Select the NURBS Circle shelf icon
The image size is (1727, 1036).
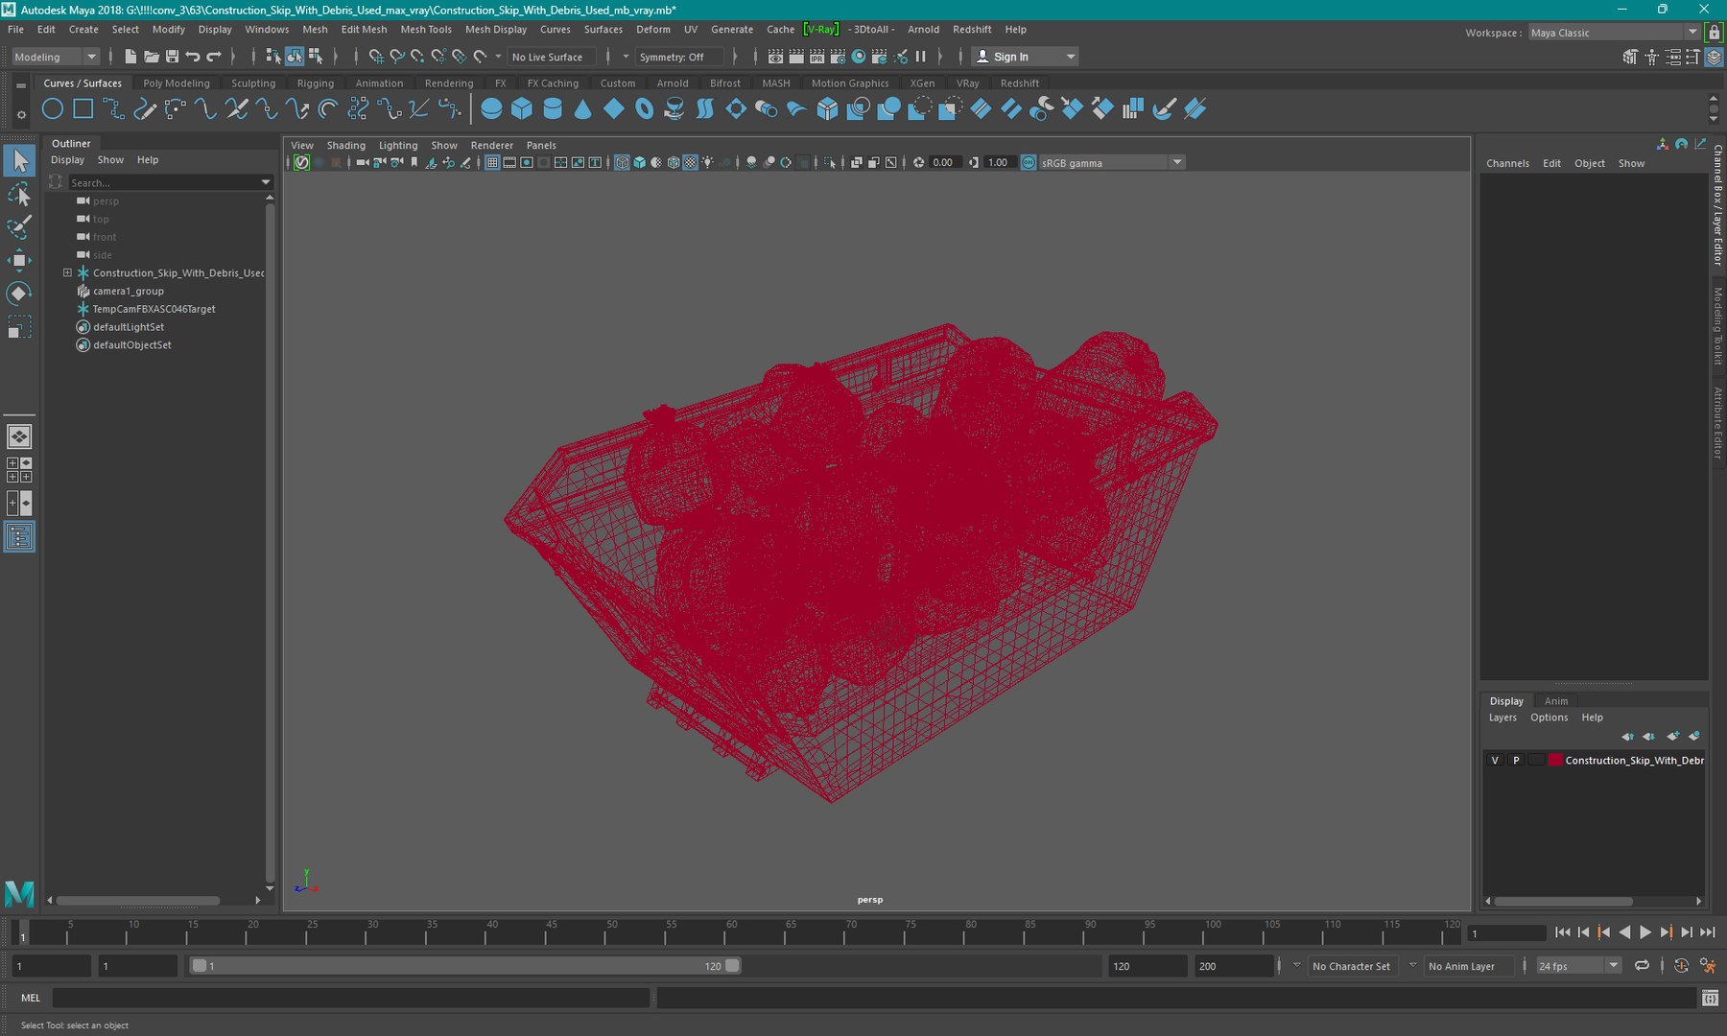coord(53,109)
